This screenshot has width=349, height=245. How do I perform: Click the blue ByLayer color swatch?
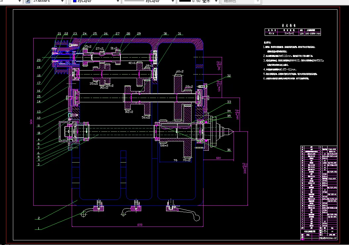(x=75, y=1)
